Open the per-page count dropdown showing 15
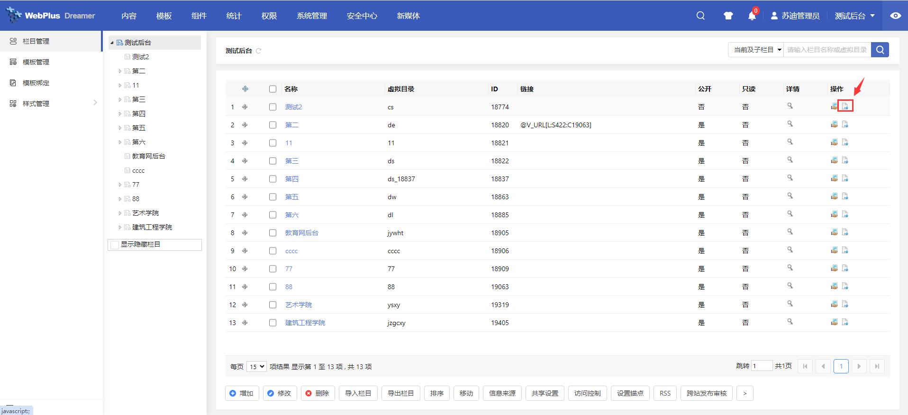The width and height of the screenshot is (908, 415). click(x=256, y=367)
